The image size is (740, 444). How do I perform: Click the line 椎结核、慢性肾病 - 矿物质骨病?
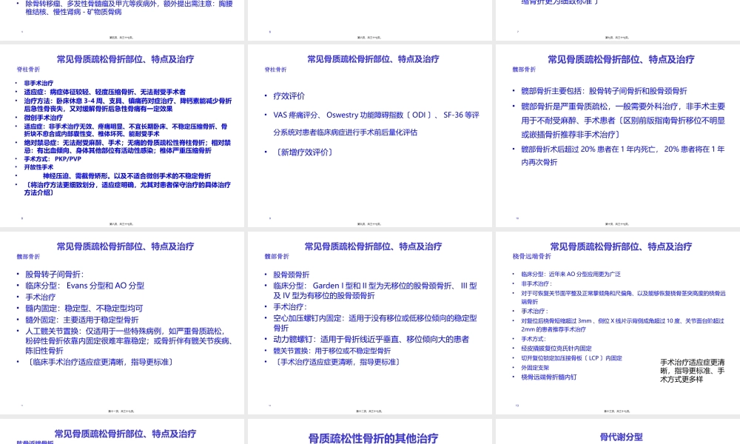(73, 12)
